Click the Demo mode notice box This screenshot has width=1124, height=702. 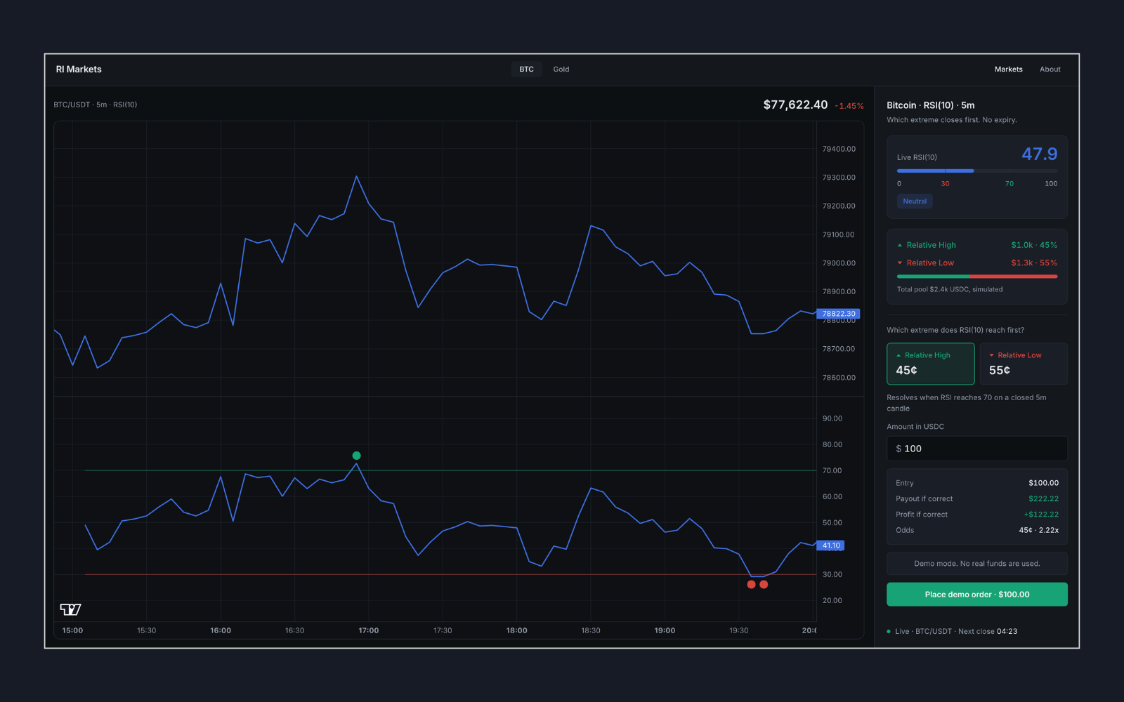pos(976,564)
